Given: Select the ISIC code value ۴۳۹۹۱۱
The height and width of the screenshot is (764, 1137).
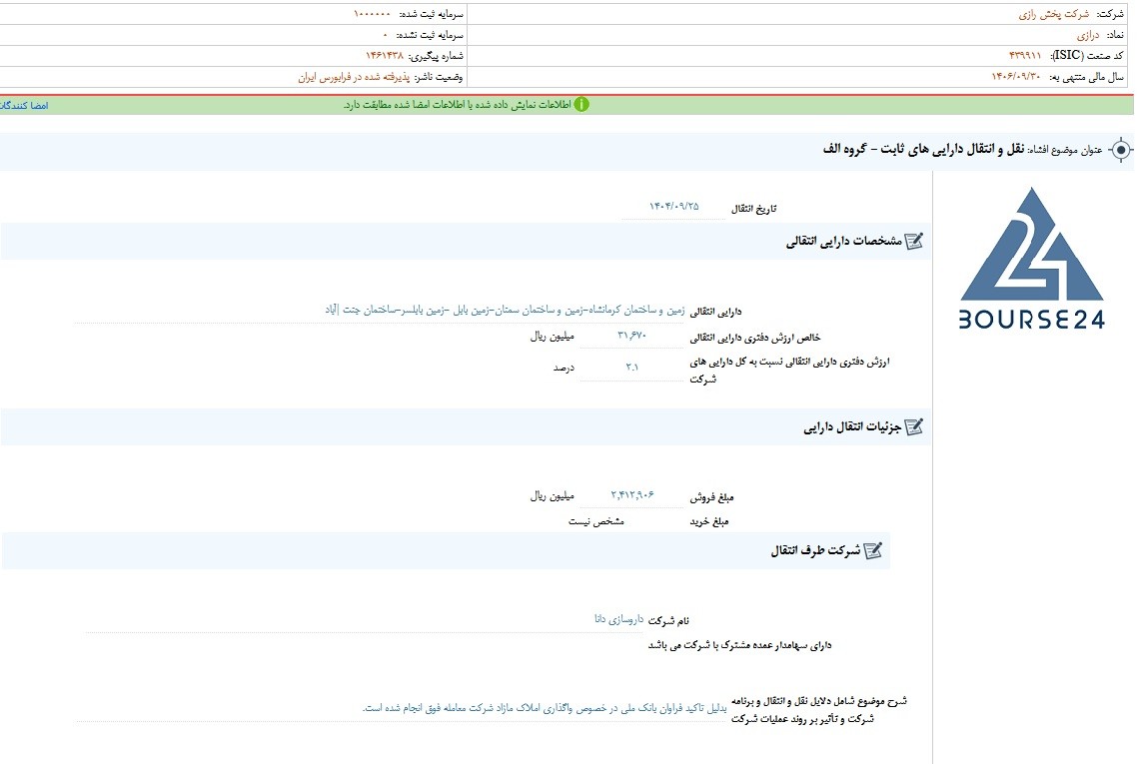Looking at the screenshot, I should pos(1025,55).
